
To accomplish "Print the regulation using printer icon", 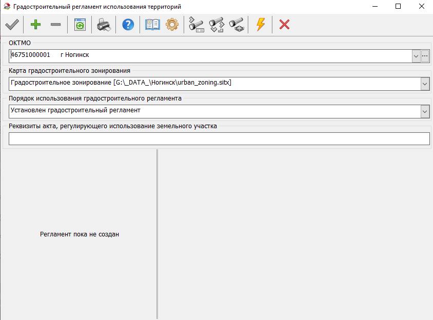I will tap(104, 25).
